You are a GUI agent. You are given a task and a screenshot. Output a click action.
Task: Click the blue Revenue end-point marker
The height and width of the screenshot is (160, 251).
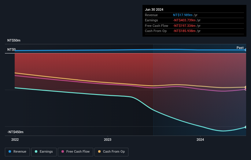[246, 50]
